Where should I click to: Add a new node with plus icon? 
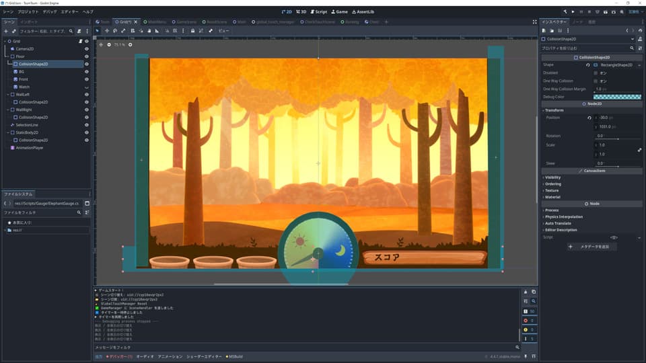tap(6, 32)
